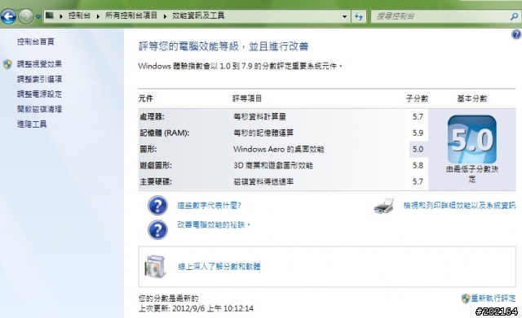The height and width of the screenshot is (318, 522).
Task: Click the 5.9 memory subscore
Action: [418, 133]
